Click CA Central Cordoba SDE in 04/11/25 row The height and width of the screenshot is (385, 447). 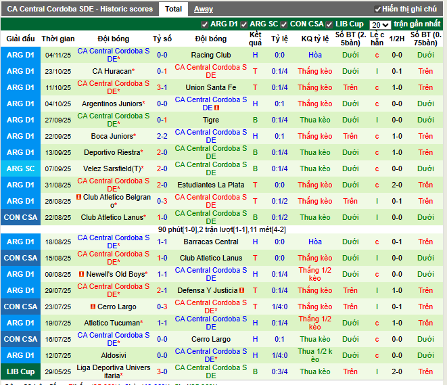point(114,55)
